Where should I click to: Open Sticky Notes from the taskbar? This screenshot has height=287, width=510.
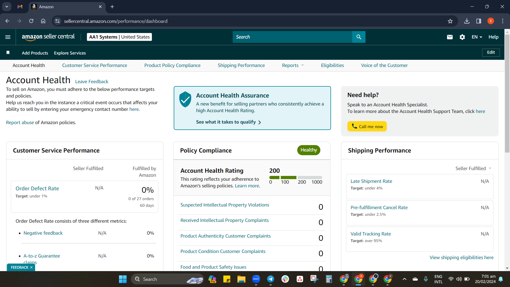coord(227,279)
